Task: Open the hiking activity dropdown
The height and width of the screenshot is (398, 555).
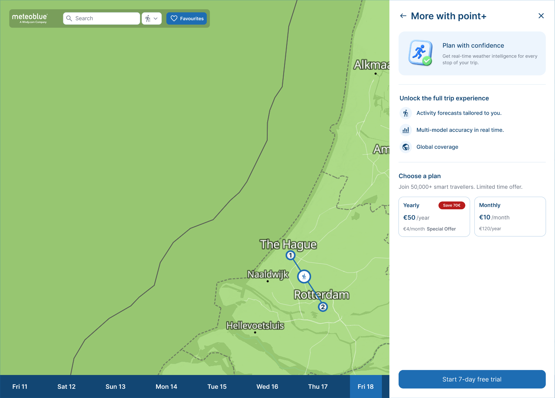Action: (x=152, y=18)
